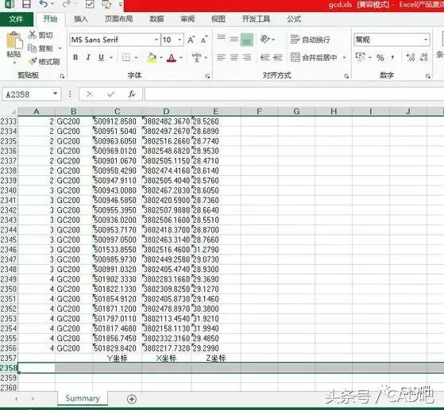This screenshot has height=410, width=444.
Task: Select the Format Painter brush
Action: pos(33,61)
